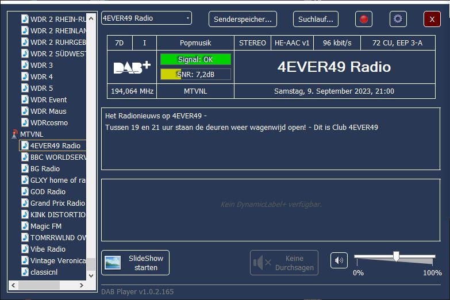Screen dimensions: 450x300
Task: Click the SlideShow picture thumbnail icon
Action: pyautogui.click(x=113, y=263)
